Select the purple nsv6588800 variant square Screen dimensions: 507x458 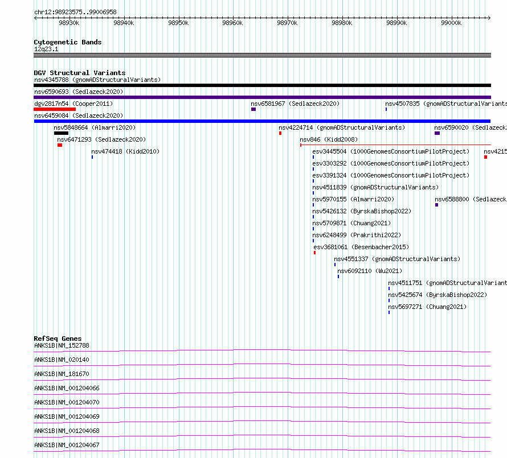(x=436, y=205)
